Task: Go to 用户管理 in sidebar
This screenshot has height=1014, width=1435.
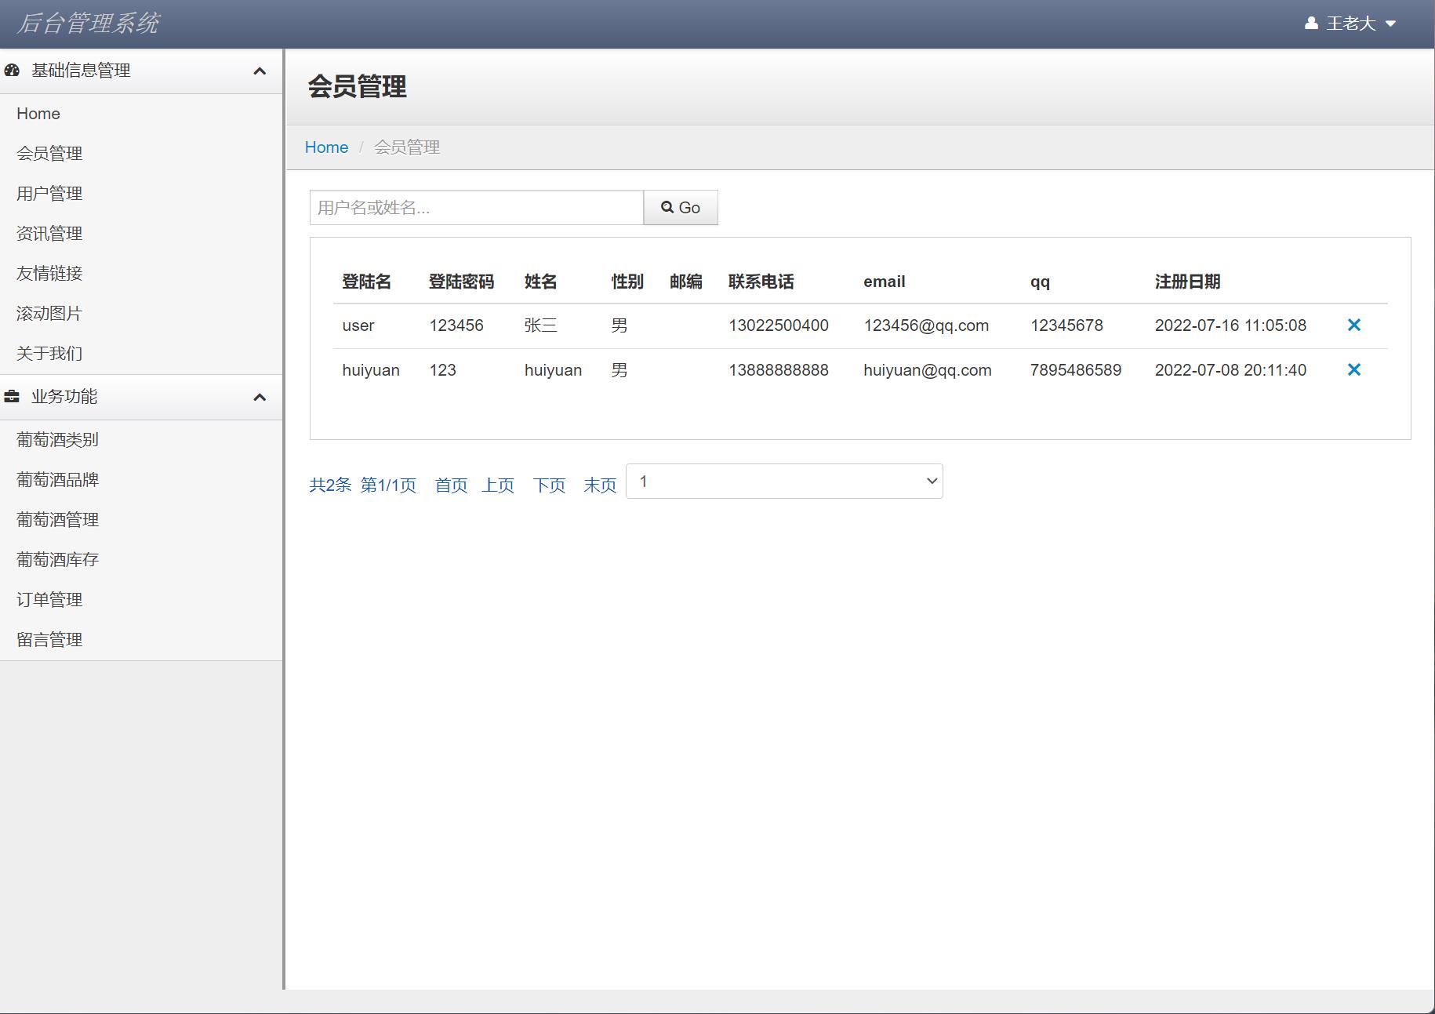Action: coord(49,194)
